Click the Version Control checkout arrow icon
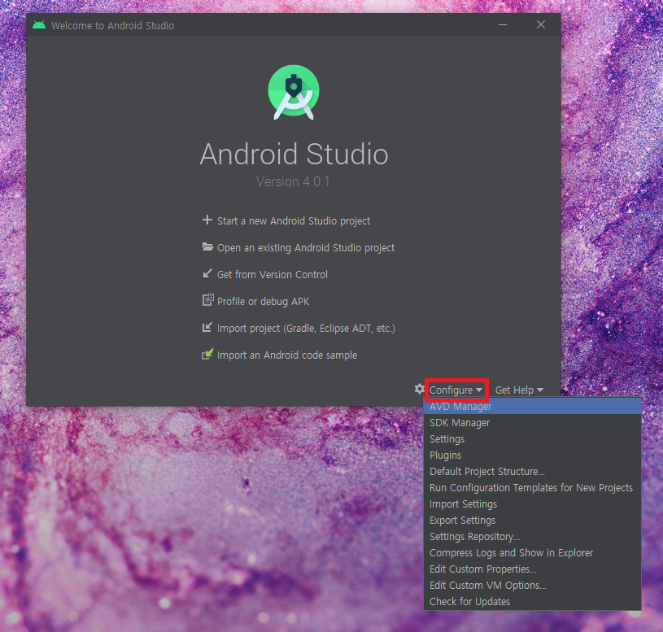The height and width of the screenshot is (632, 663). tap(207, 273)
